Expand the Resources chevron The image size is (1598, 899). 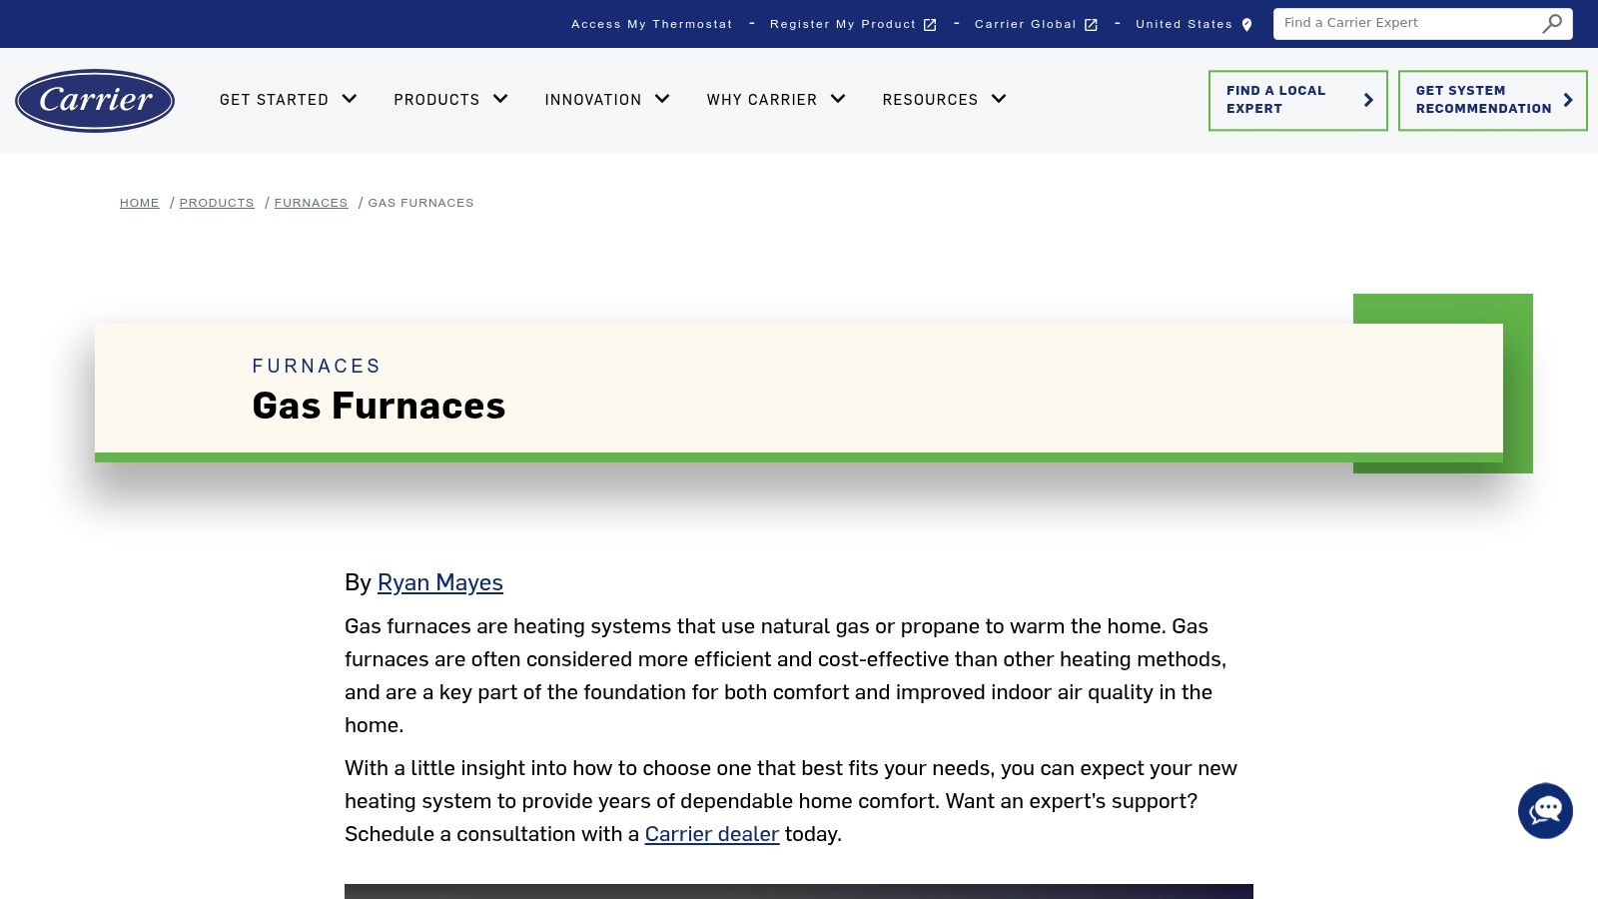click(x=999, y=99)
